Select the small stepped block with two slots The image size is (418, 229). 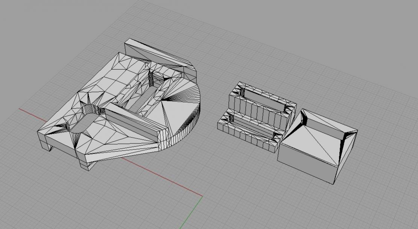(257, 117)
